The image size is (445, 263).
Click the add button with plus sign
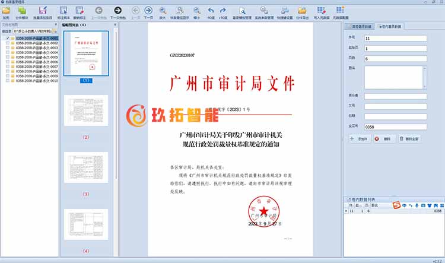click(360, 138)
